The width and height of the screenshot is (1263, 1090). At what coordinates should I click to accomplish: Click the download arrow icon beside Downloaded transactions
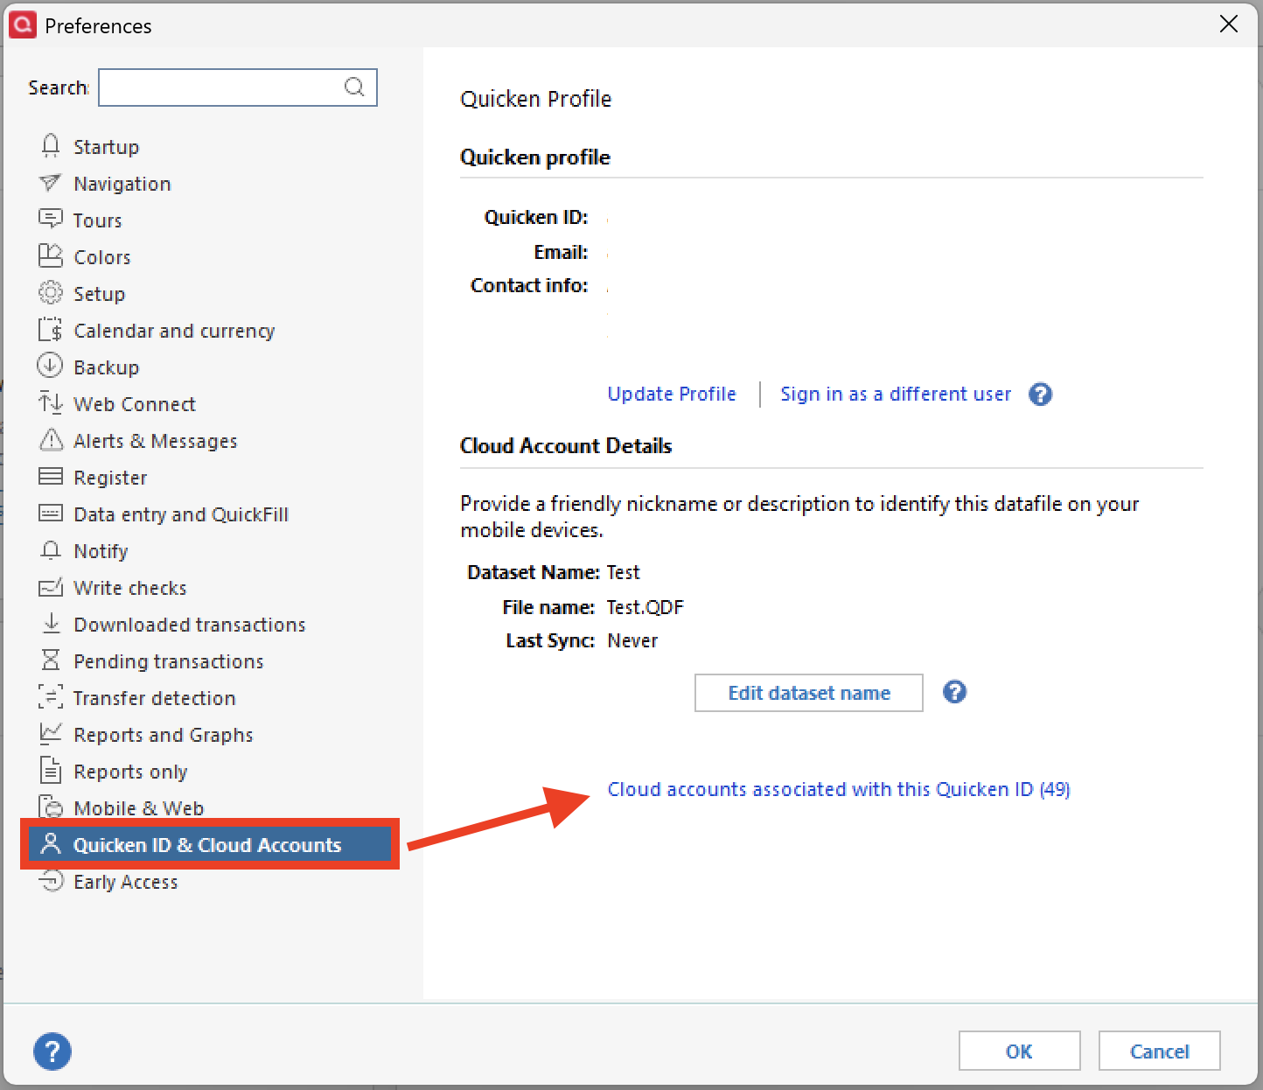(x=52, y=623)
